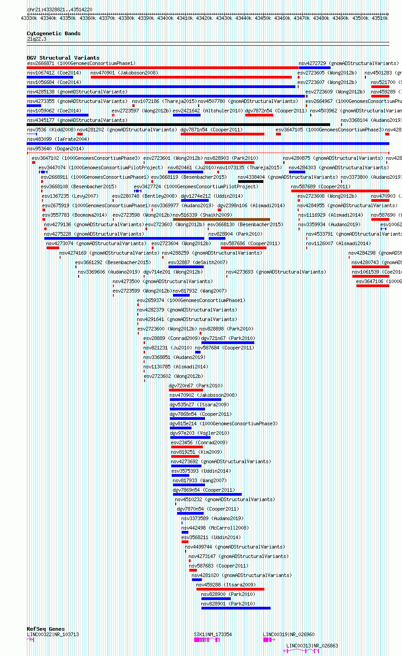
Task: Click variant esv3447074 (1000GenomesConsortiumPilotProject)
Action: pos(101,167)
